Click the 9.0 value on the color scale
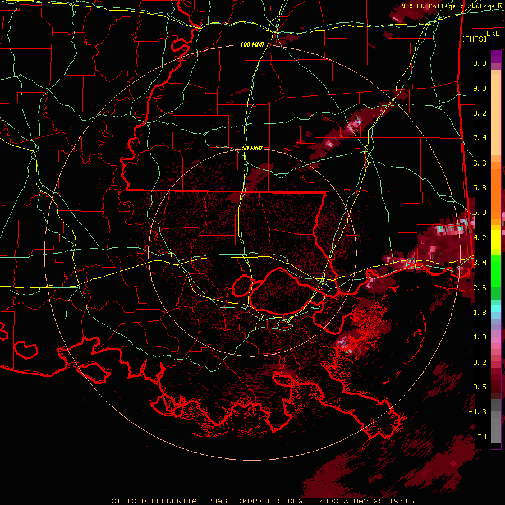This screenshot has width=505, height=505. coord(480,88)
